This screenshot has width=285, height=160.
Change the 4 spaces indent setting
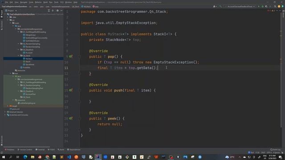click(x=277, y=152)
